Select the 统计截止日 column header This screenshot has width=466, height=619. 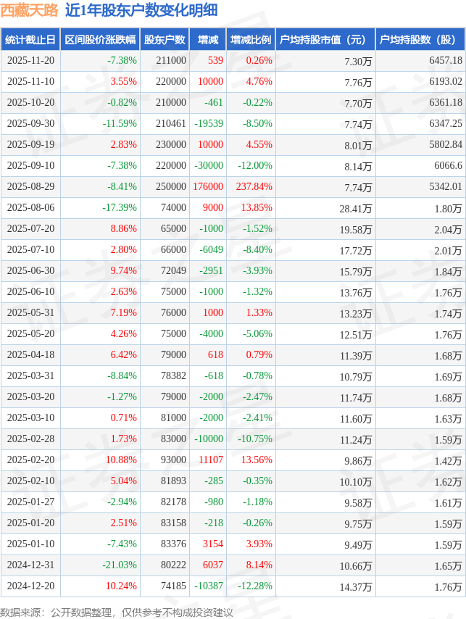pos(30,40)
